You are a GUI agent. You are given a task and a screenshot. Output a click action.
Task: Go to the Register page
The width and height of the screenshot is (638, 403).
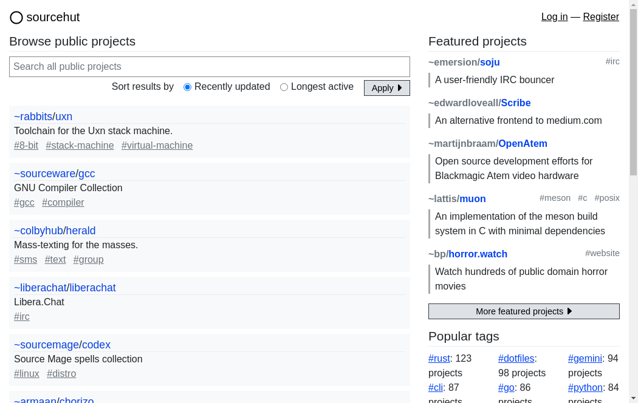point(601,17)
